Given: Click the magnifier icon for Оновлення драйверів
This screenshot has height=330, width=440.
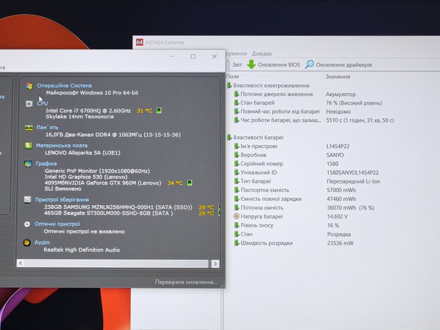Looking at the screenshot, I should [x=309, y=65].
